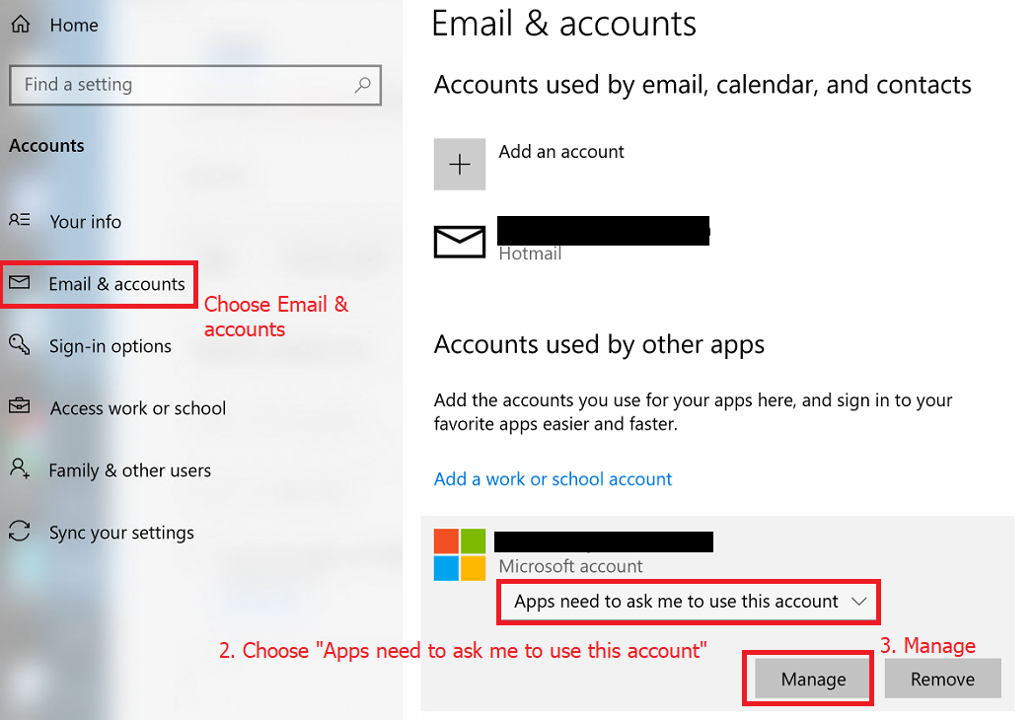1035x720 pixels.
Task: Click the Microsoft account logo
Action: coord(460,554)
